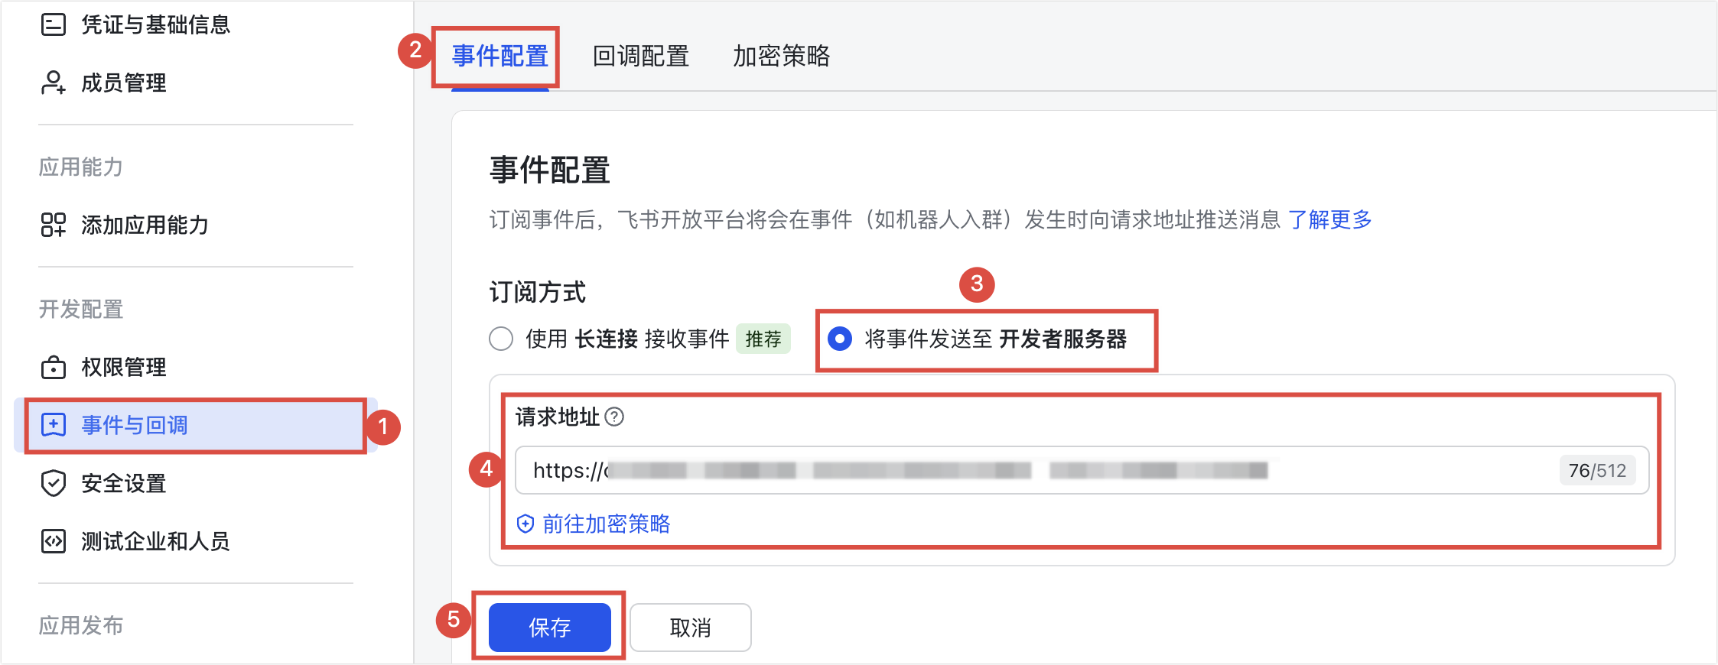Click the help icon beside 请求地址
The height and width of the screenshot is (665, 1718).
pyautogui.click(x=614, y=417)
